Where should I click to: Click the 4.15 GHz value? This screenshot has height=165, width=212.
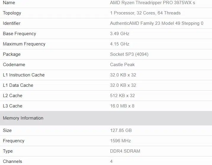pyautogui.click(x=120, y=44)
